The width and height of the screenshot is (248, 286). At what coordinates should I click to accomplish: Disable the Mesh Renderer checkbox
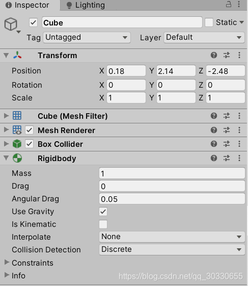29,130
